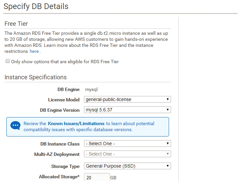Screen dimensions: 240x184
Task: Focus the Allocated Storage input field
Action: (x=97, y=178)
